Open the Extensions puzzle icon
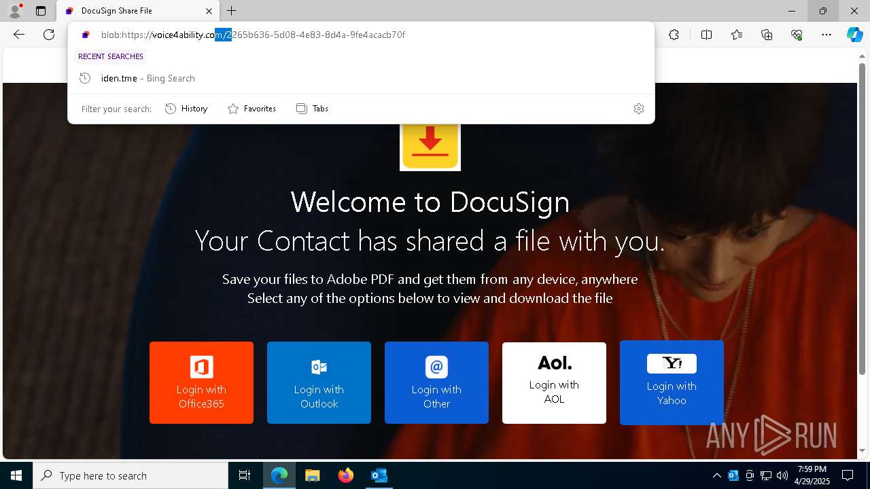 point(674,35)
